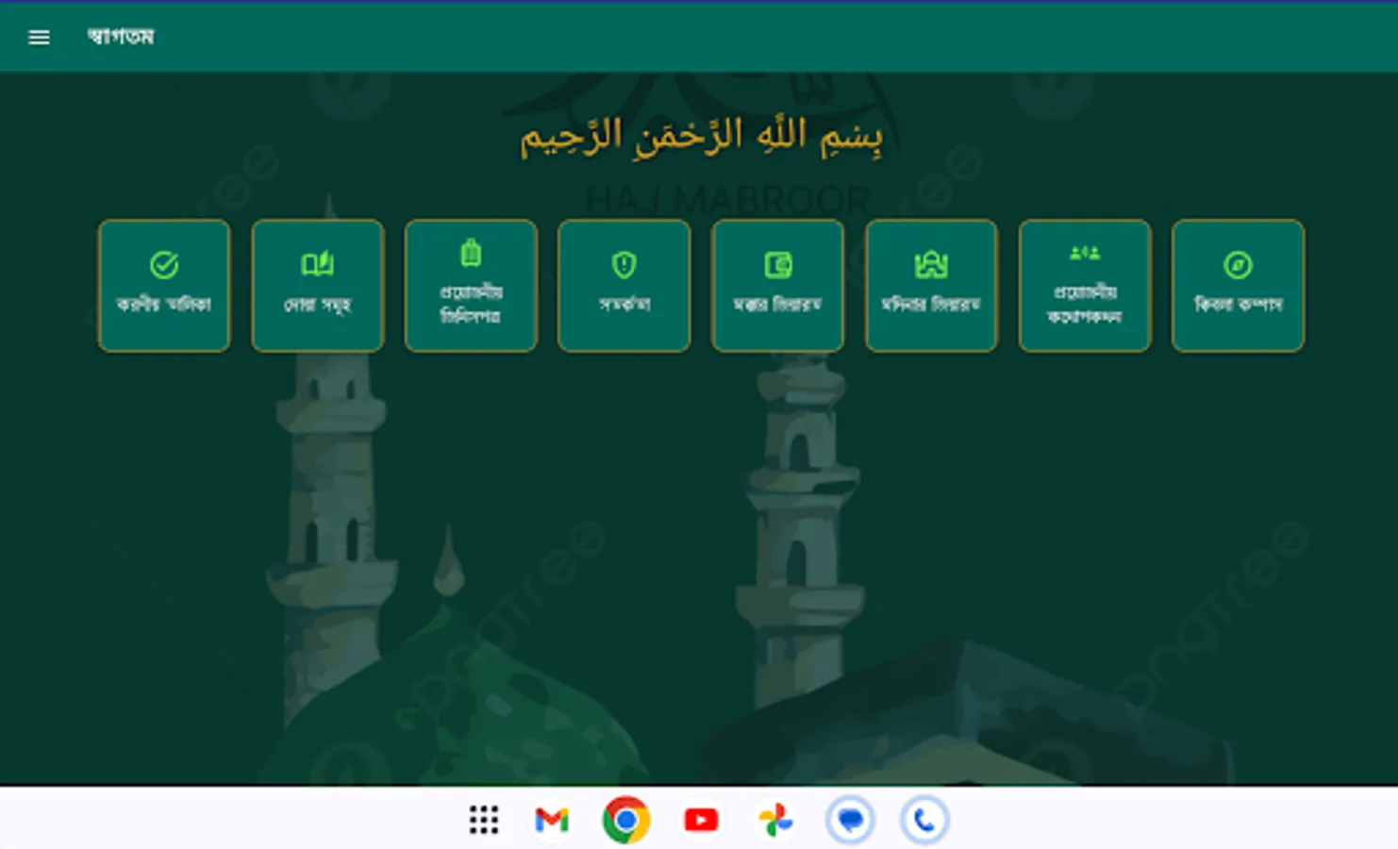Open Chrome browser from the dock
1398x849 pixels.
(x=625, y=820)
